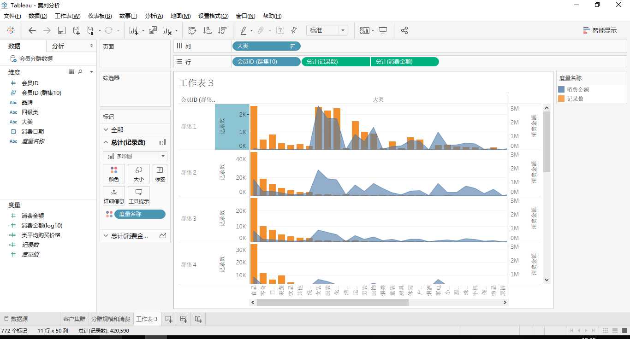Image resolution: width=630 pixels, height=339 pixels.
Task: Click the group members paperclip icon
Action: point(261,30)
